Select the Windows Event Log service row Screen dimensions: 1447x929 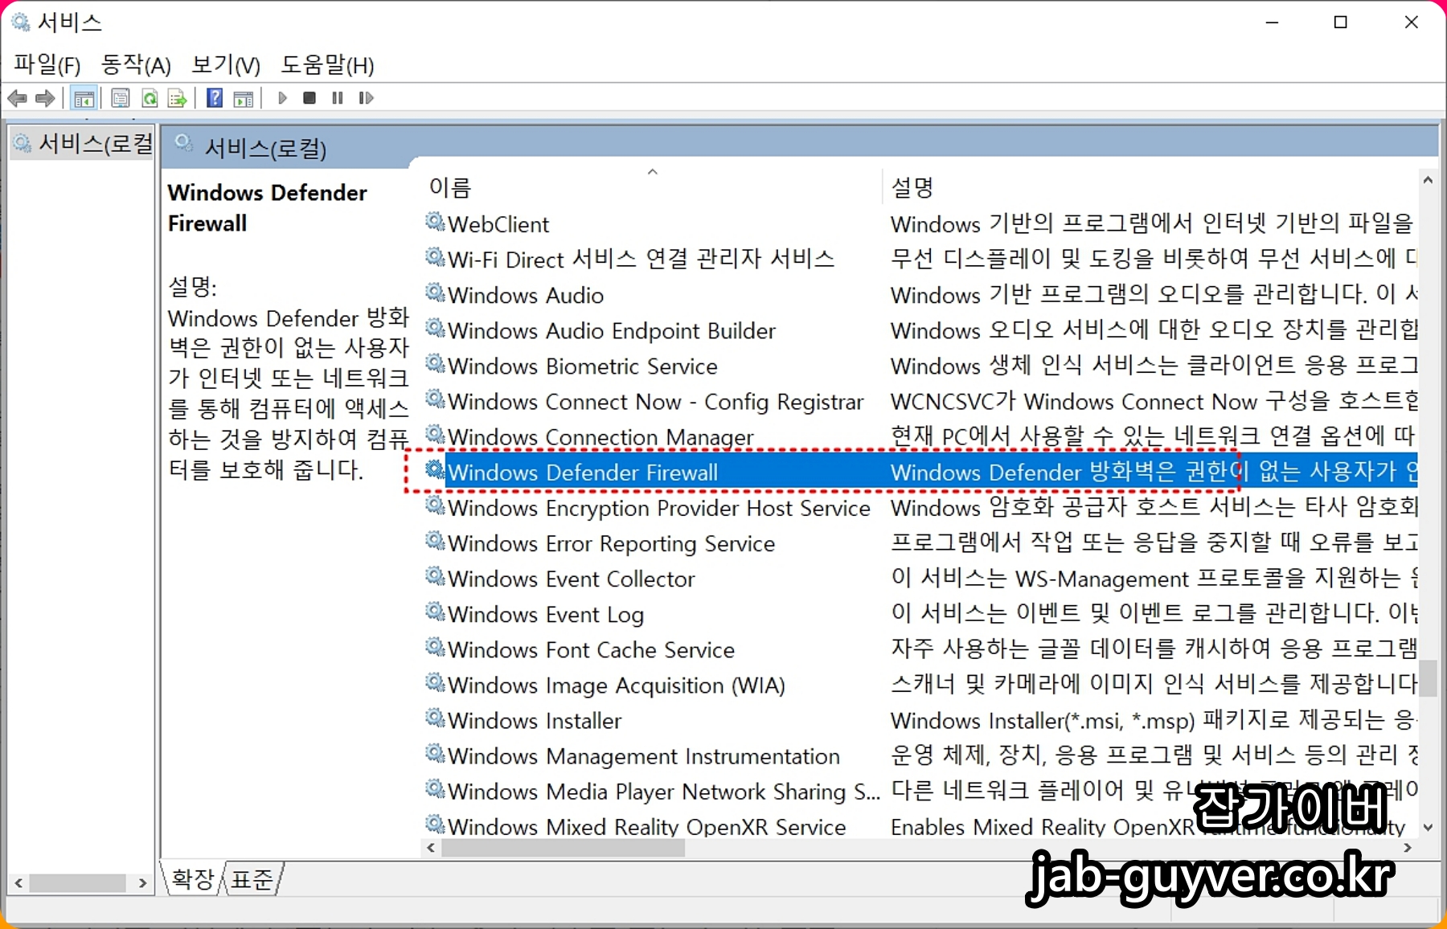coord(546,614)
